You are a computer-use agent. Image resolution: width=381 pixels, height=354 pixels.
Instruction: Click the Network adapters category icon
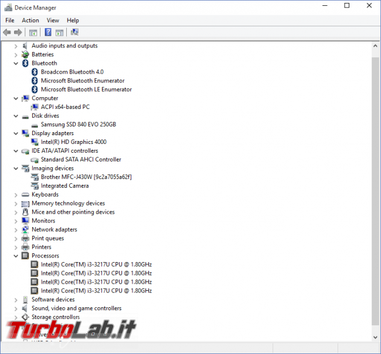tap(25, 229)
